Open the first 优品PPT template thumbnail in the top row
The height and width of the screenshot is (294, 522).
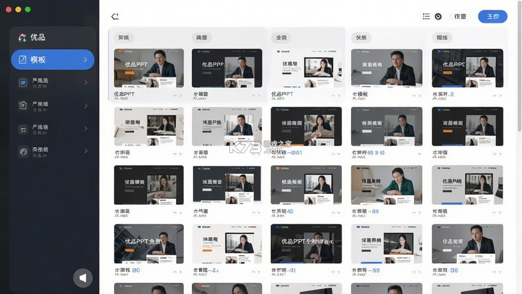point(149,68)
